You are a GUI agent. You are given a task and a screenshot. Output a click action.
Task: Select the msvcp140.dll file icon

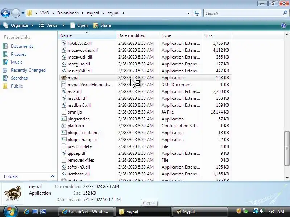coord(64,71)
